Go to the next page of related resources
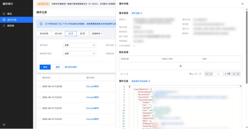248x129 pixels. point(234,74)
